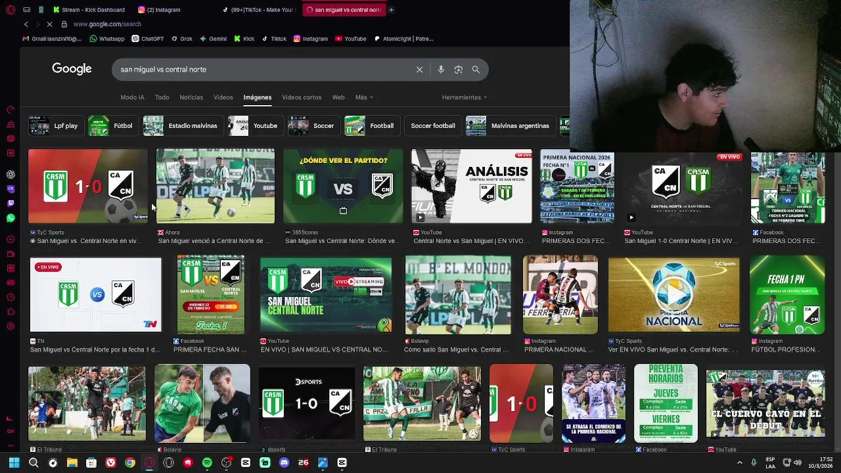The height and width of the screenshot is (473, 841).
Task: Open the sidebar settings gear icon
Action: pos(11,326)
